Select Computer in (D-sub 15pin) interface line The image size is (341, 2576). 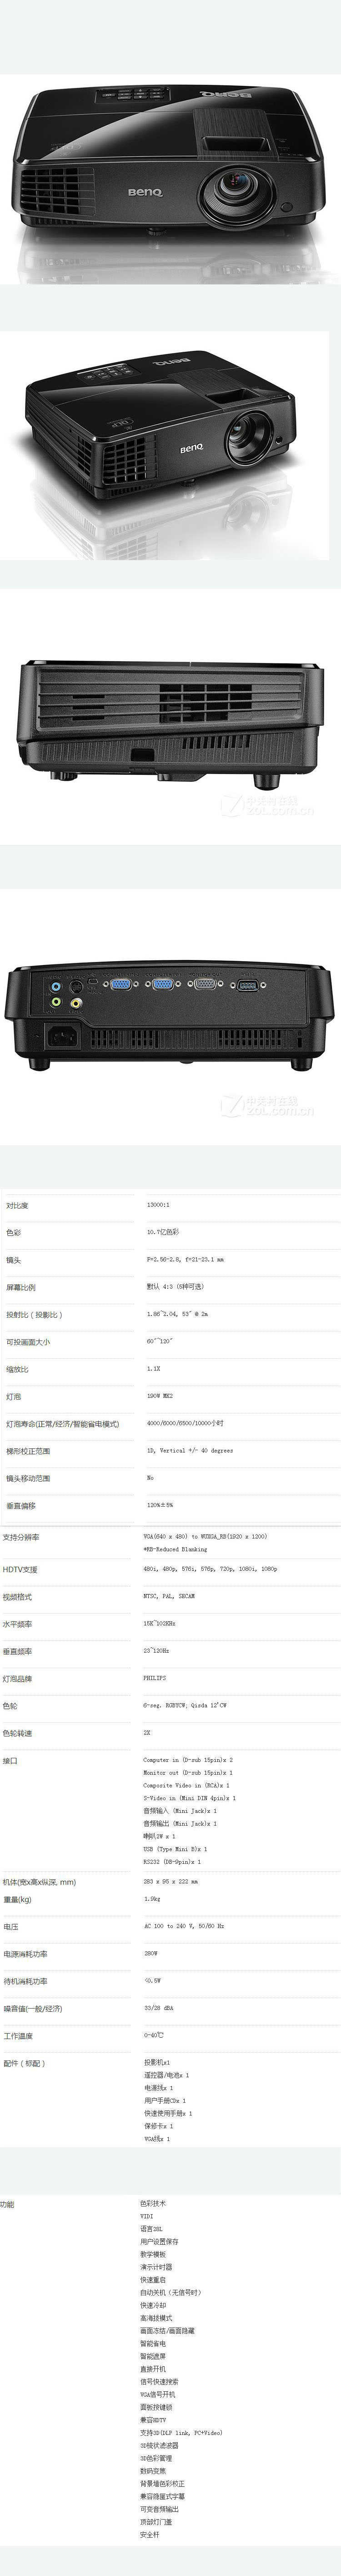(188, 1760)
